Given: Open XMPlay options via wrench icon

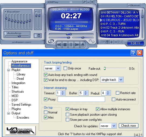Looking at the screenshot, I should point(85,2).
